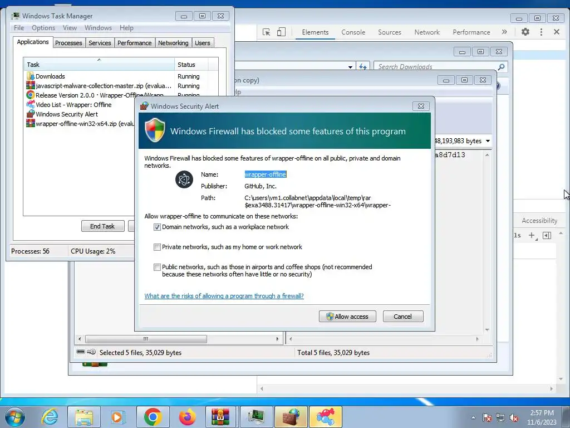Image resolution: width=570 pixels, height=428 pixels.
Task: Open Task Manager Options menu
Action: 43,28
